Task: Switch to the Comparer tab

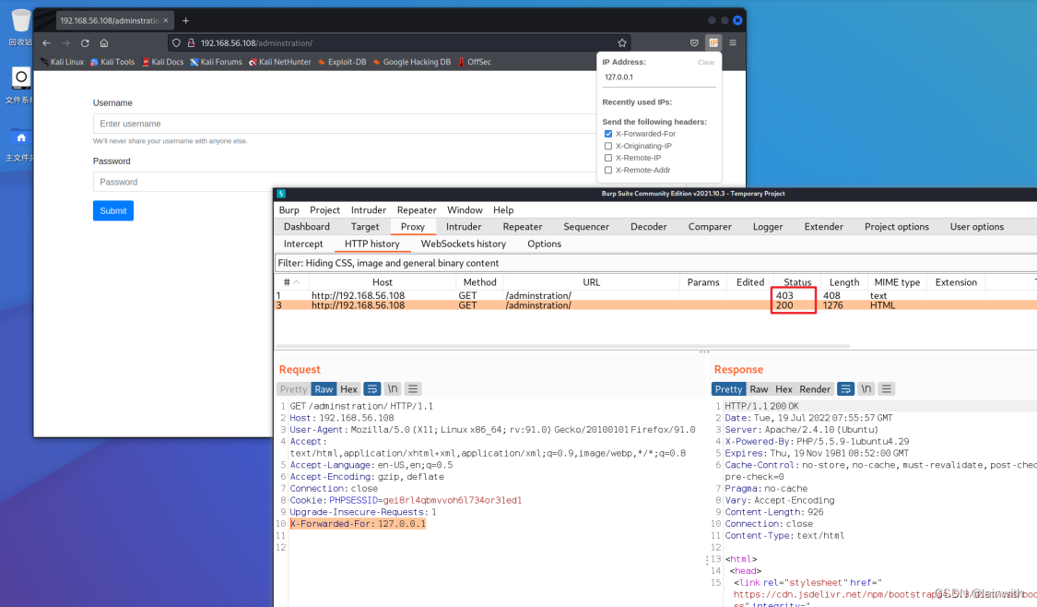Action: click(710, 226)
